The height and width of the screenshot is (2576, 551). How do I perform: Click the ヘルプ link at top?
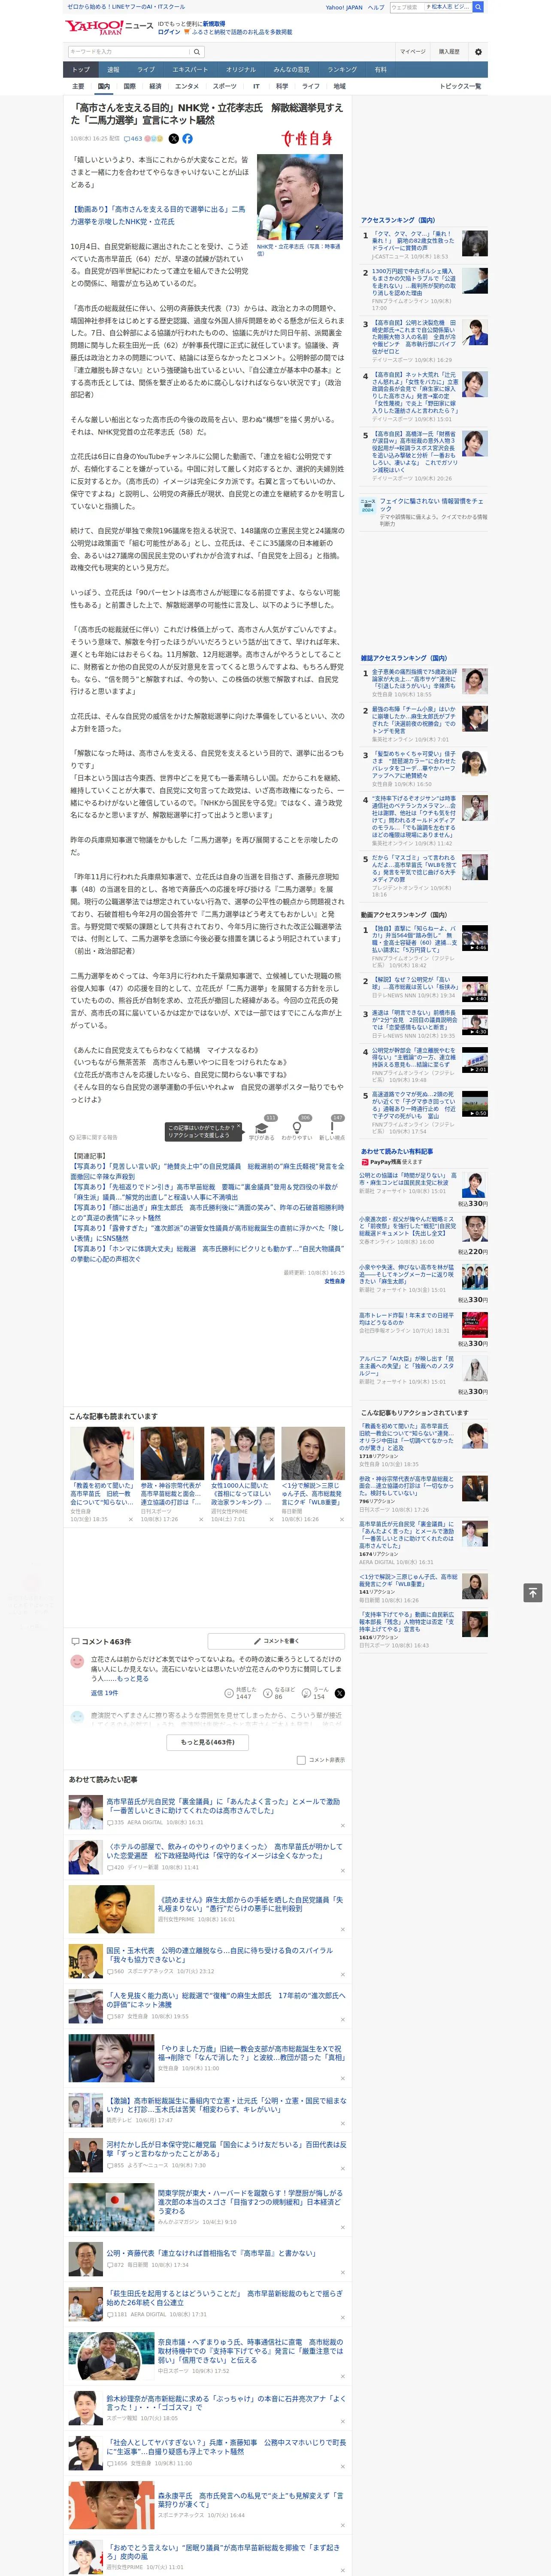[376, 7]
